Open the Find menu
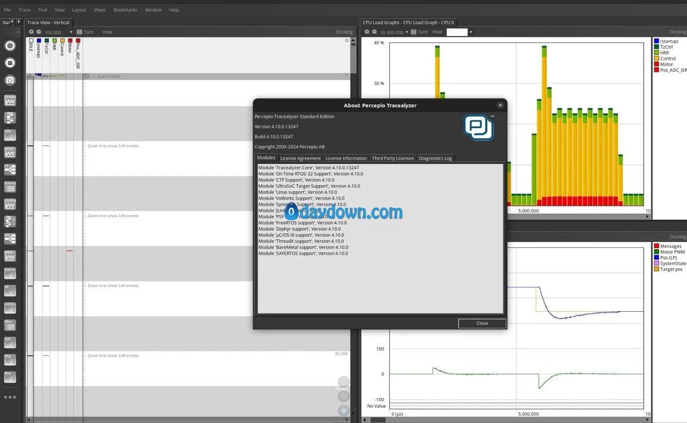 (x=42, y=9)
